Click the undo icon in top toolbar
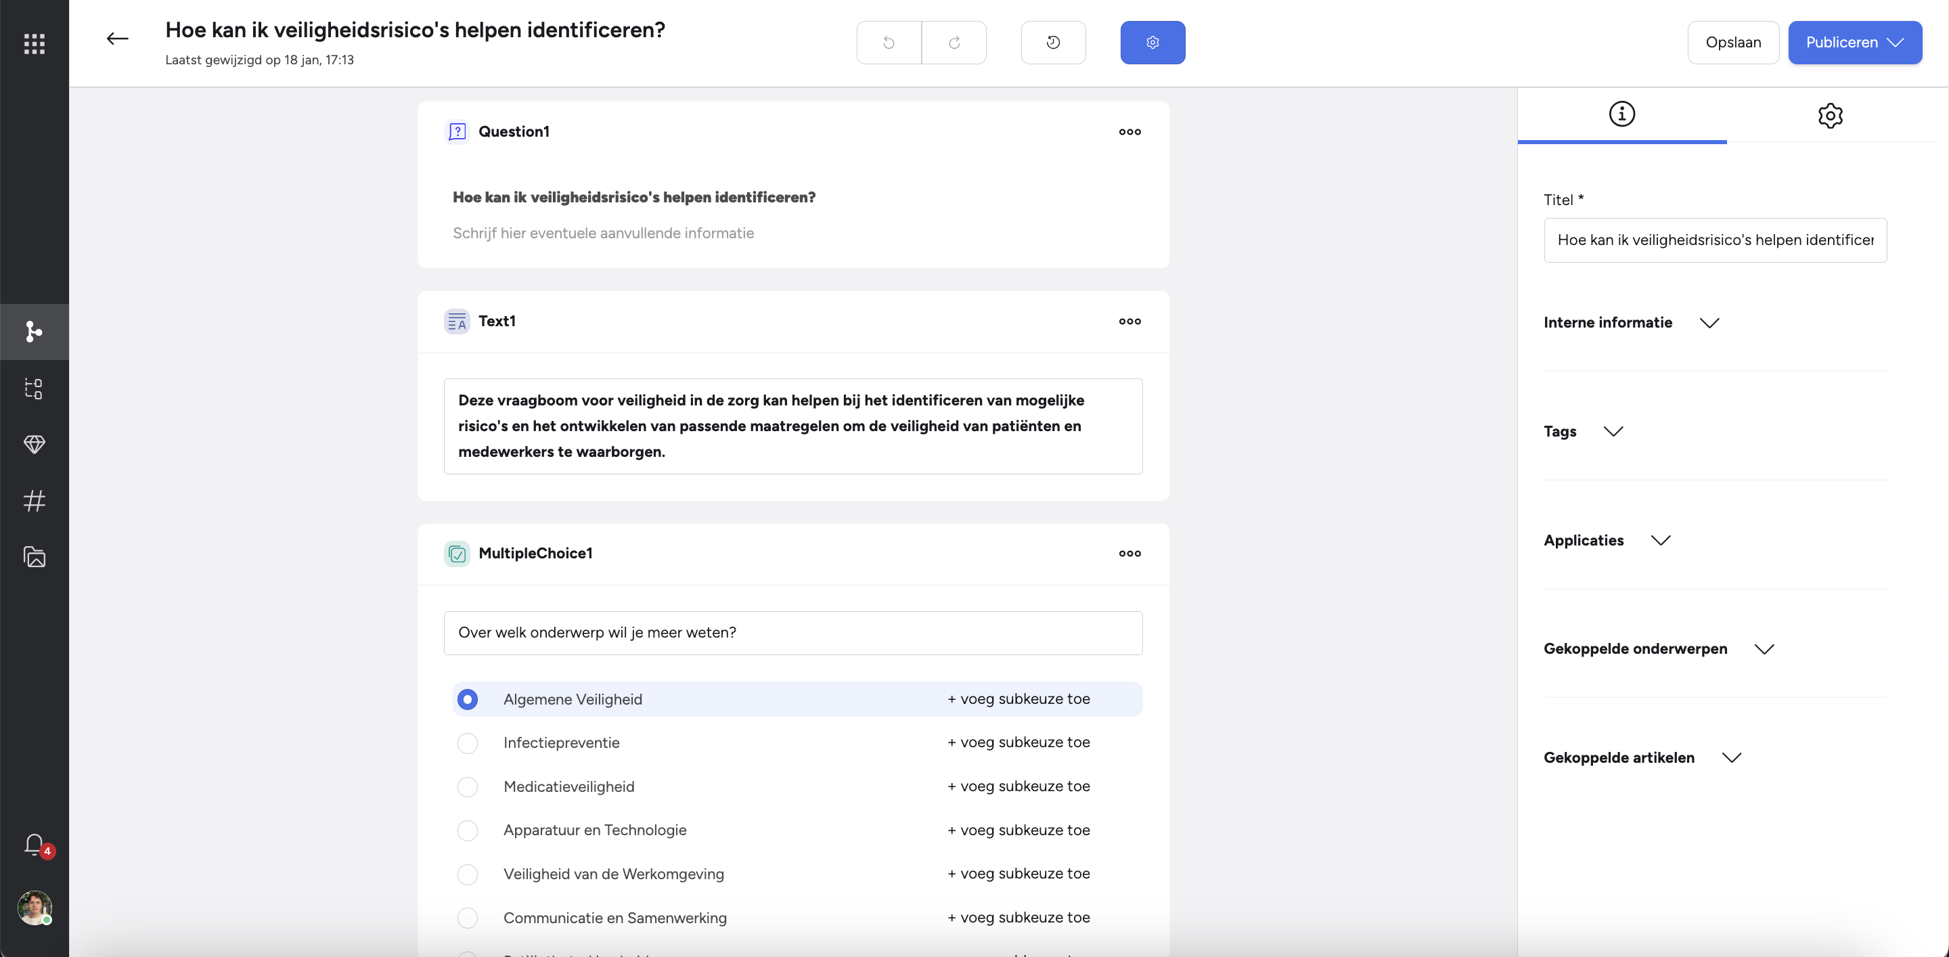Screen dimensions: 1949x957 889,43
